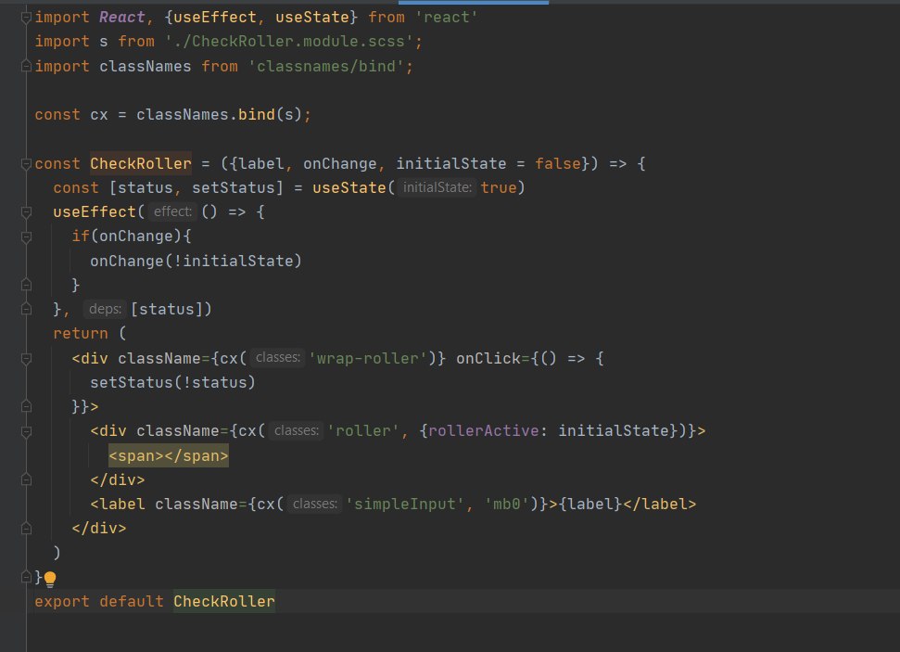Image resolution: width=900 pixels, height=652 pixels.
Task: Collapse the 'wrap-roller' div onClick handler
Action: coord(26,359)
